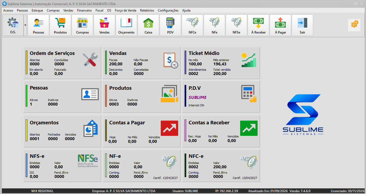Open the Orçamento toolbar icon

pyautogui.click(x=126, y=25)
